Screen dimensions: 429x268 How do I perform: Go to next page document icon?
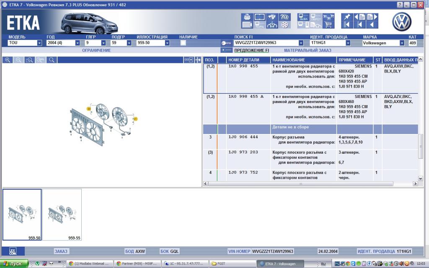click(372, 17)
